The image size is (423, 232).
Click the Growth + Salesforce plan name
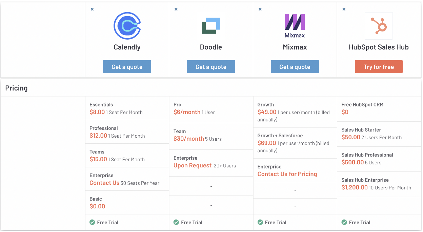pos(280,135)
